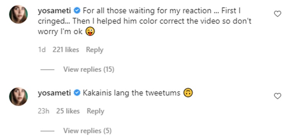Open the yosameti username on the first comment
Image resolution: width=287 pixels, height=139 pixels.
point(54,11)
